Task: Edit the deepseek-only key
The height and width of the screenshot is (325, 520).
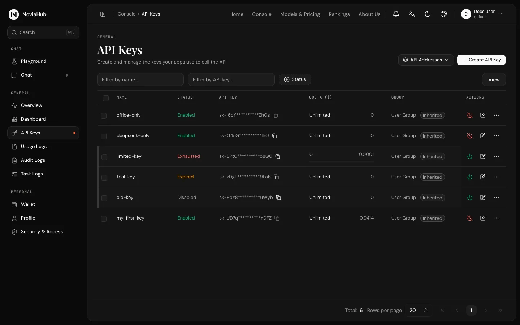Action: 483,136
